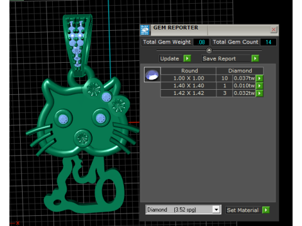Select the 1.40 X 1.40 size cell
This screenshot has height=226, width=302.
coord(189,85)
